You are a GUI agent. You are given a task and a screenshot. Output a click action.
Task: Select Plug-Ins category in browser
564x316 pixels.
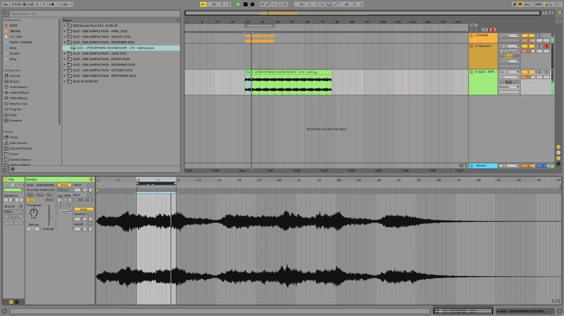pos(16,109)
